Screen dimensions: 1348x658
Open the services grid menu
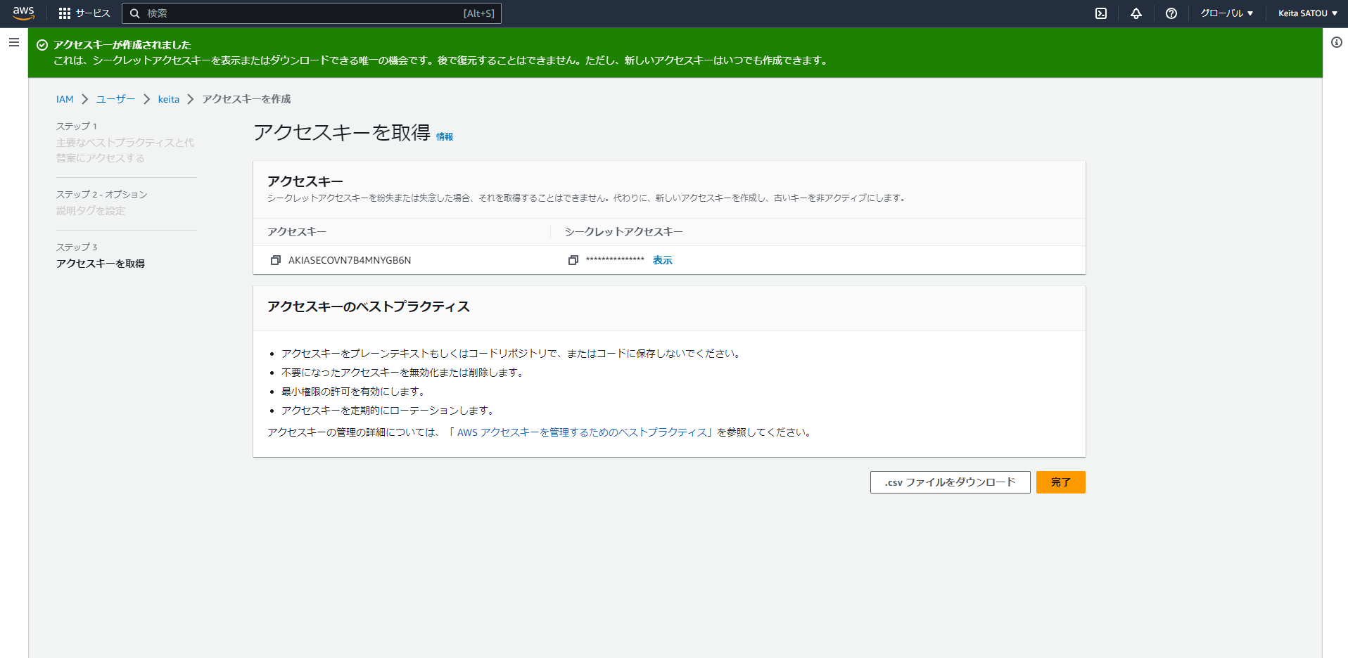click(65, 13)
